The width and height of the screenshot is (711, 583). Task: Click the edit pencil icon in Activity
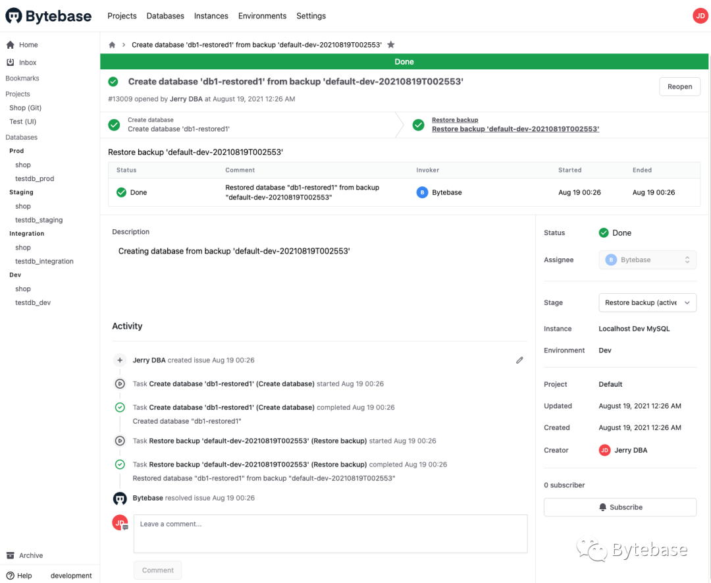519,360
